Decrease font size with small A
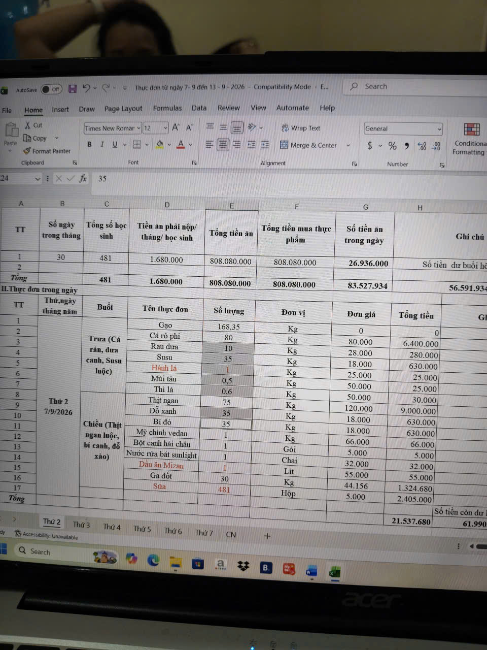This screenshot has width=487, height=650. click(189, 128)
